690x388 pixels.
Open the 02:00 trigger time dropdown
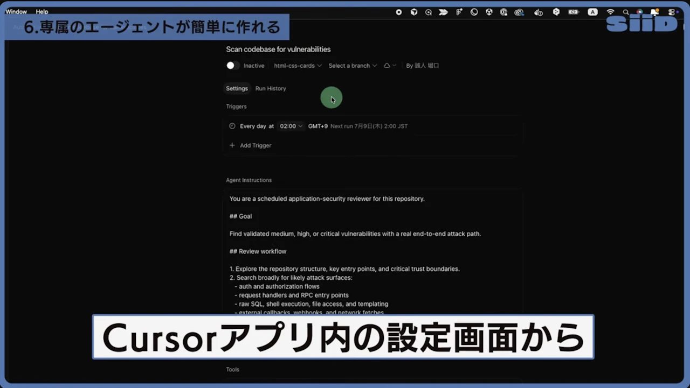pos(291,126)
